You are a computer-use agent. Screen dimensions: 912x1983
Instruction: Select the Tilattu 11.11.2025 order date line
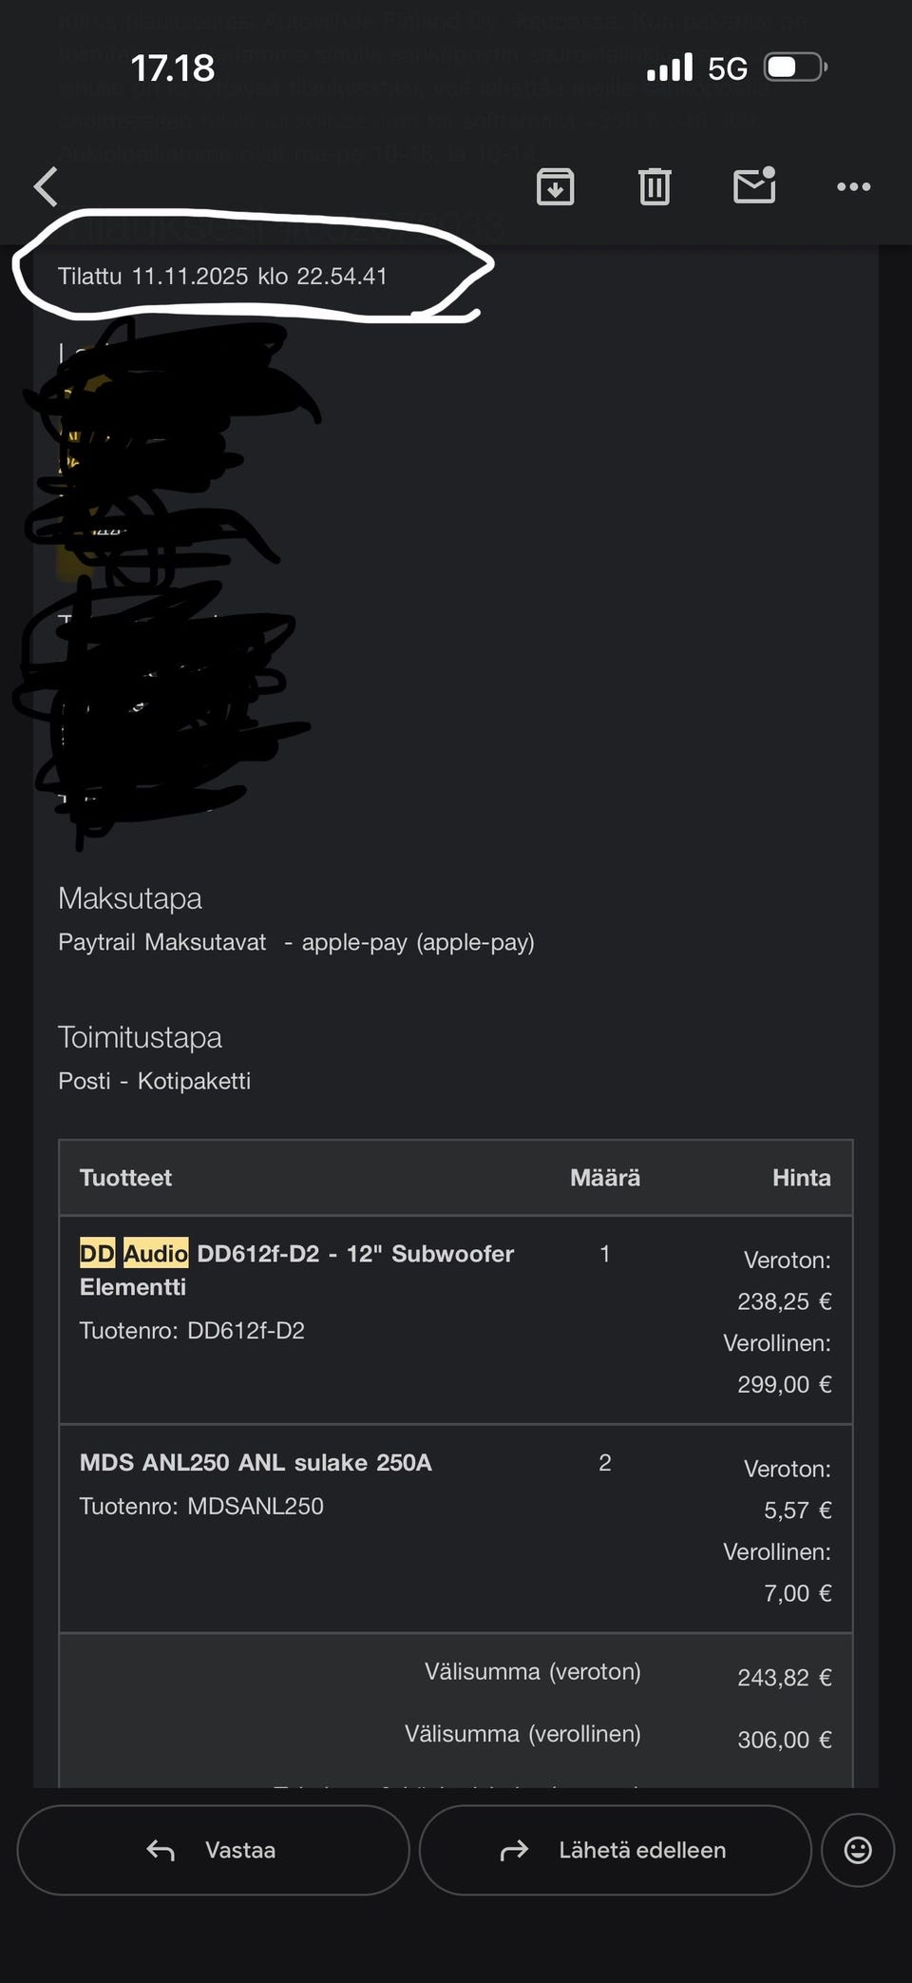tap(222, 276)
